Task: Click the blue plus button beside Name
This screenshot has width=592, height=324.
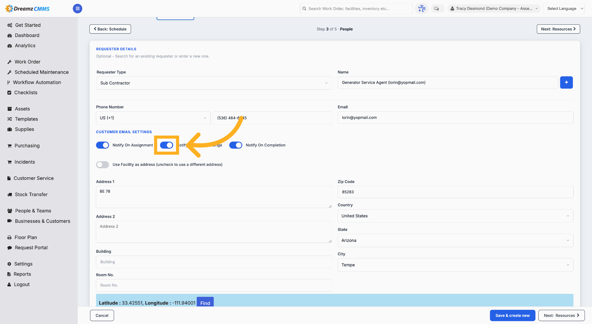Action: pos(566,82)
